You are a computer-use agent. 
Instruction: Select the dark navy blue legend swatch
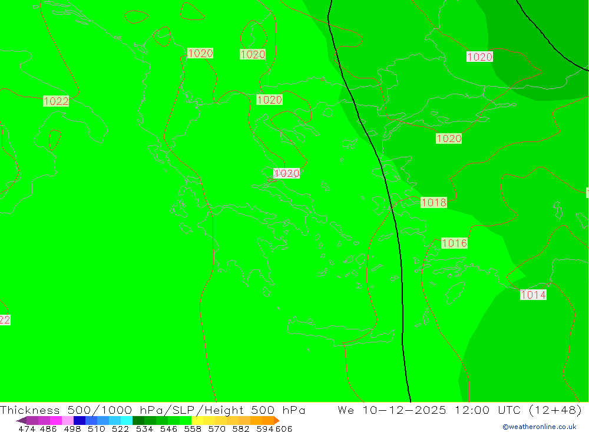pyautogui.click(x=80, y=420)
